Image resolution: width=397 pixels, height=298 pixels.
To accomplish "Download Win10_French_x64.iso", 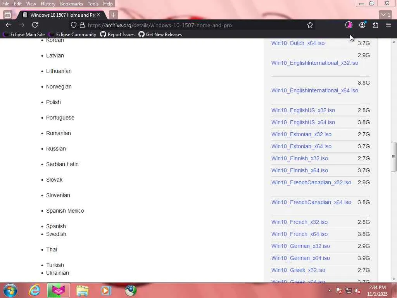I will pos(299,234).
